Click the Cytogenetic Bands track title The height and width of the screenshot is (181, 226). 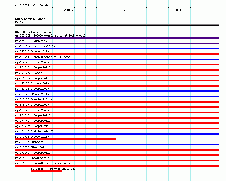point(30,19)
